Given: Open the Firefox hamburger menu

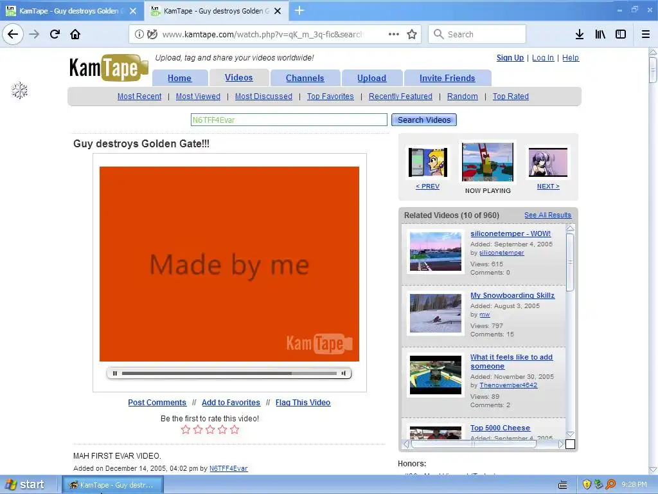Looking at the screenshot, I should 646,35.
